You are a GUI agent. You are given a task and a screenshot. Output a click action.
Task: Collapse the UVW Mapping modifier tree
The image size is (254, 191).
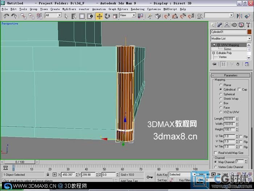click(x=218, y=45)
